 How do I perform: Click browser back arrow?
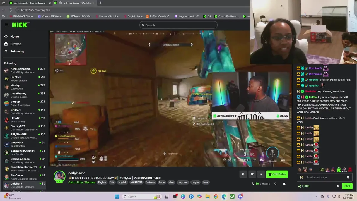tap(4, 10)
